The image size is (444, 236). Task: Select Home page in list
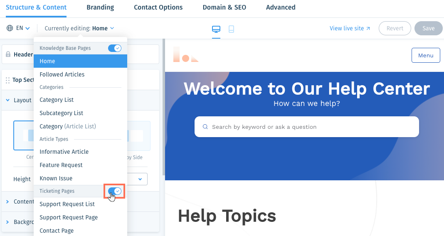tap(80, 61)
